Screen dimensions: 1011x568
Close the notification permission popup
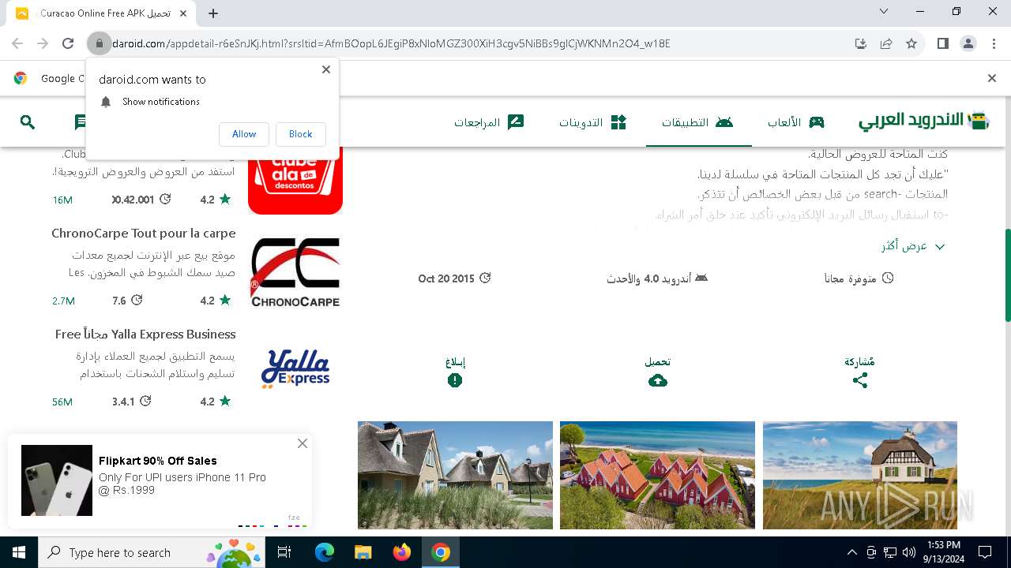[325, 69]
